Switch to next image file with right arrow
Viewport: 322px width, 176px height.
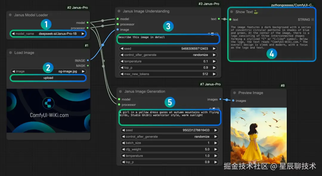(x=83, y=71)
